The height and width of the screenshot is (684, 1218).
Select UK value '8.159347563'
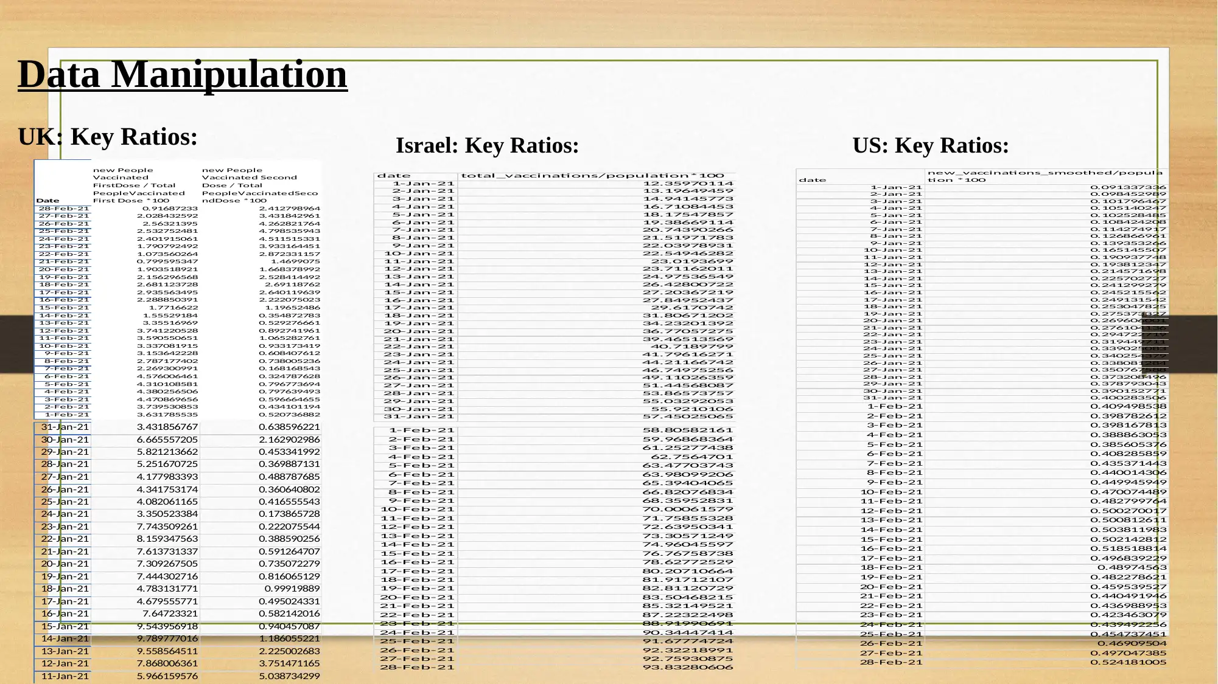[167, 539]
